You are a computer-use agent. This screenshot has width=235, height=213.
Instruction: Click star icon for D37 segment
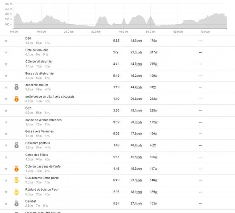6,111
